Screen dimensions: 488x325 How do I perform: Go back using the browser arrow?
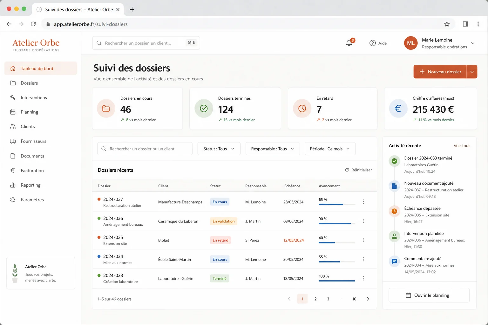pos(9,24)
